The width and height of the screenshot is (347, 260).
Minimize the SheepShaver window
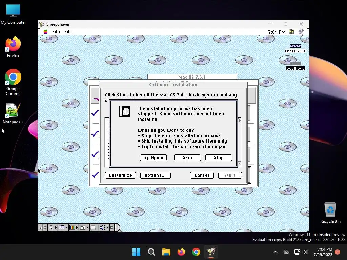(x=270, y=24)
